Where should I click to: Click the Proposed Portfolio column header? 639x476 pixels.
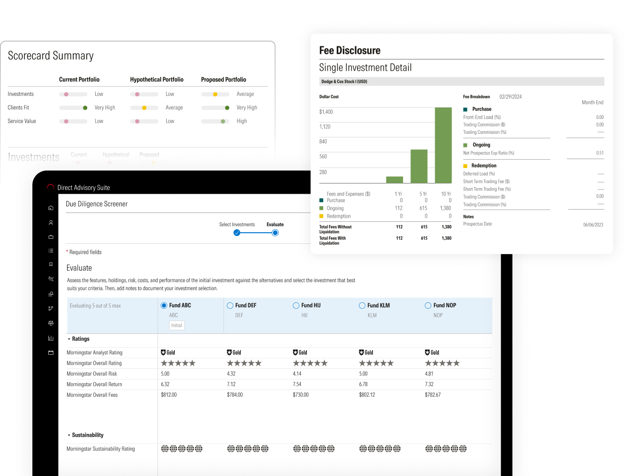point(223,80)
